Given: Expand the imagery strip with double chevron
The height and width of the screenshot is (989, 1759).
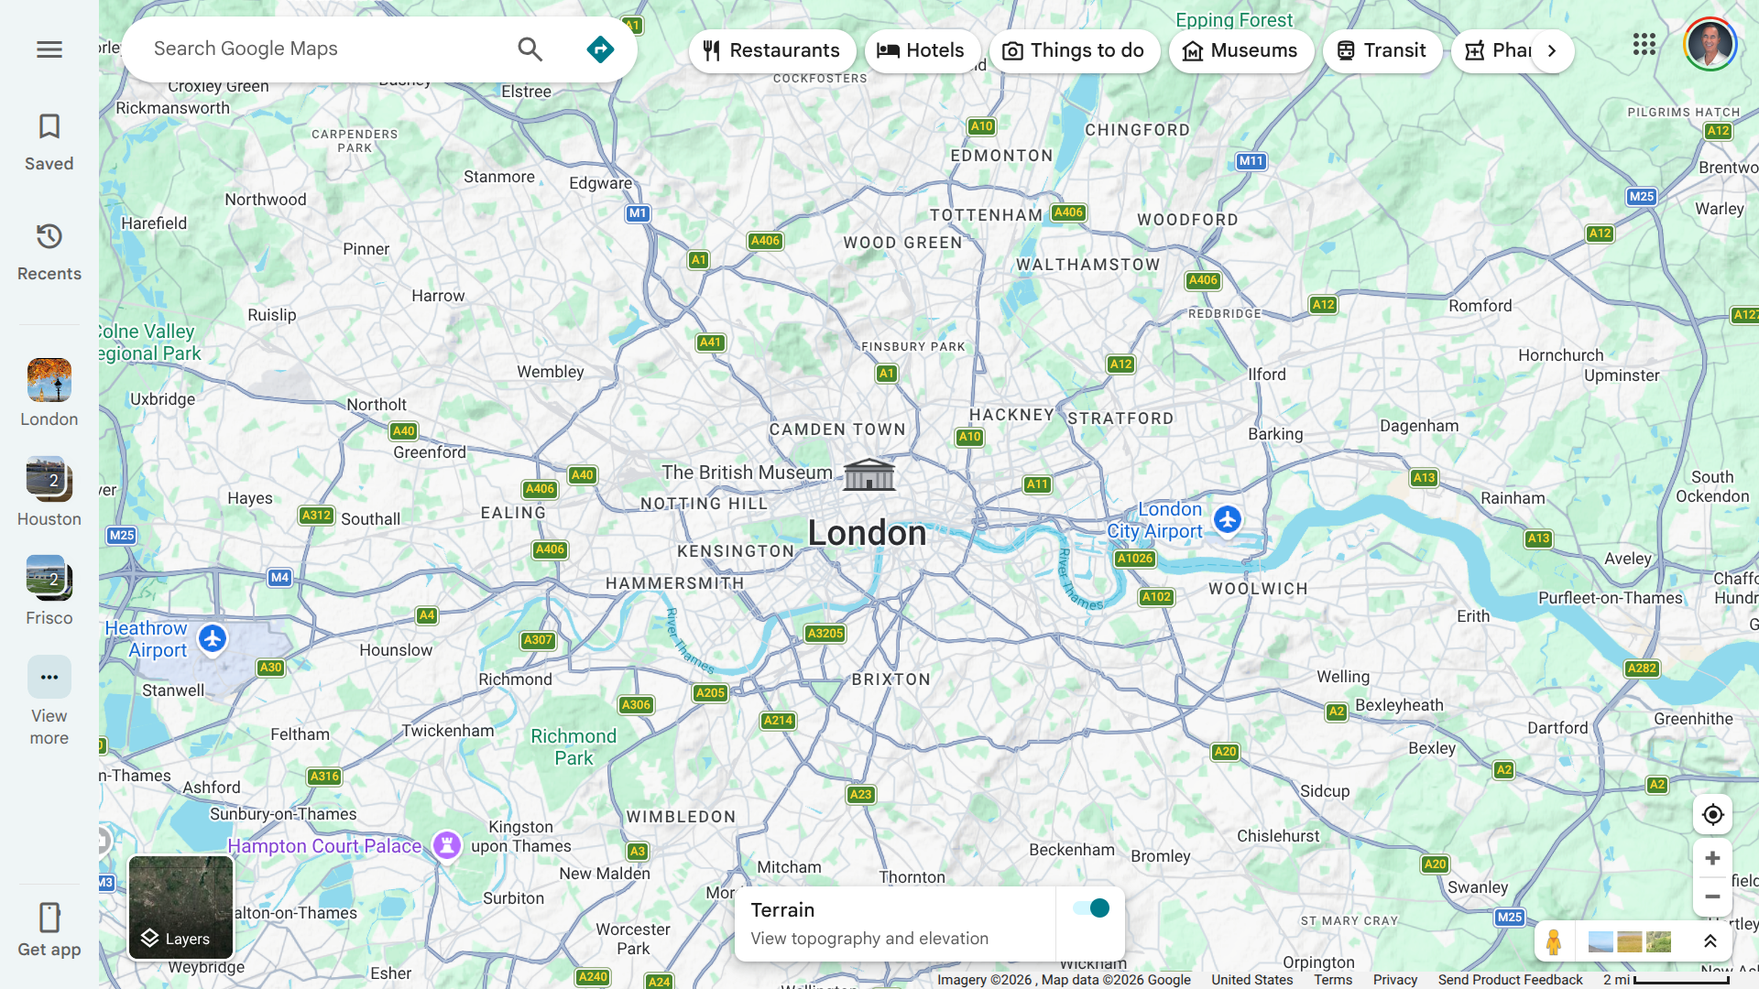Looking at the screenshot, I should 1710,941.
